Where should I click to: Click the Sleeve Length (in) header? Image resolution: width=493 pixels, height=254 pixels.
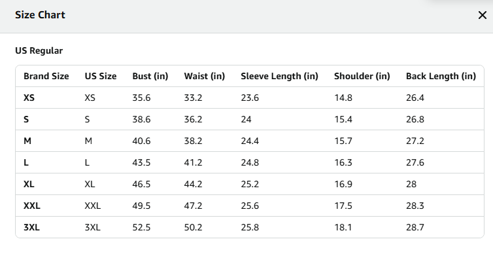[x=279, y=76]
